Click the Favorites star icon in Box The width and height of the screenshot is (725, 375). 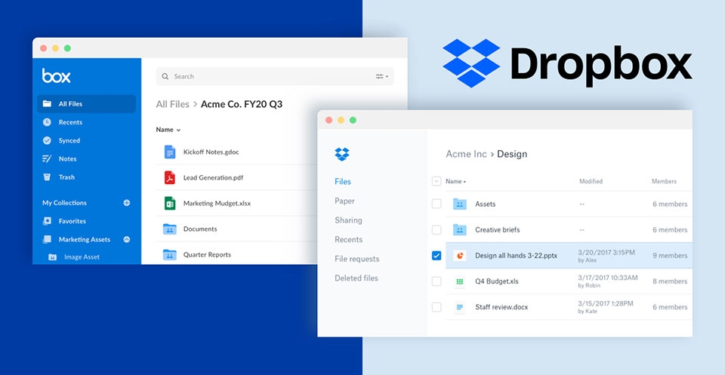[x=47, y=221]
